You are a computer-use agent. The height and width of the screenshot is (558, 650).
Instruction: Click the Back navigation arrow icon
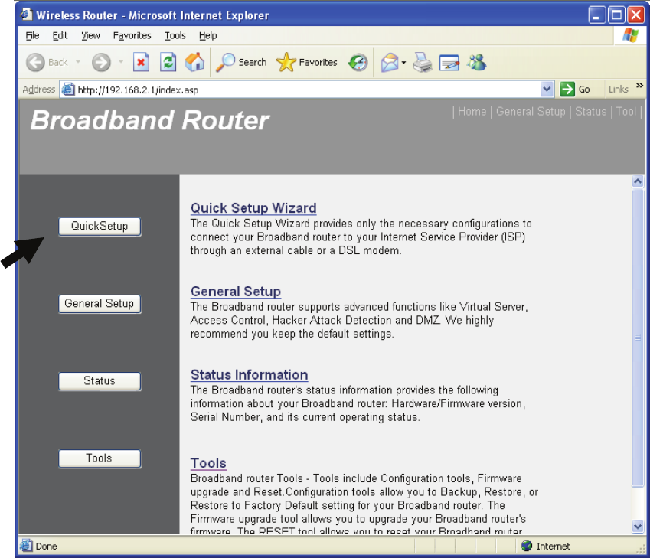tap(35, 63)
